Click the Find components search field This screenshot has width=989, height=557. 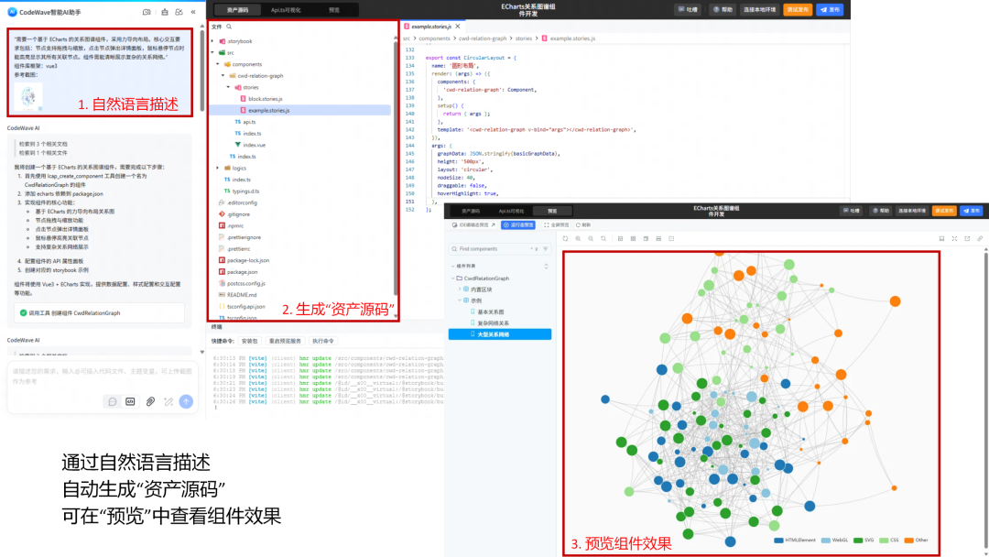click(499, 248)
